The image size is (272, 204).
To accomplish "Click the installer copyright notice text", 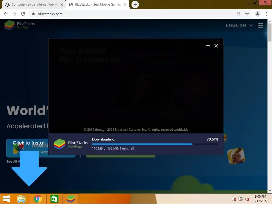I will click(136, 130).
